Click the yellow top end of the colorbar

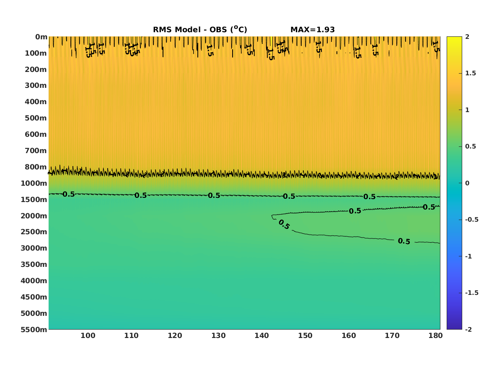pyautogui.click(x=454, y=38)
